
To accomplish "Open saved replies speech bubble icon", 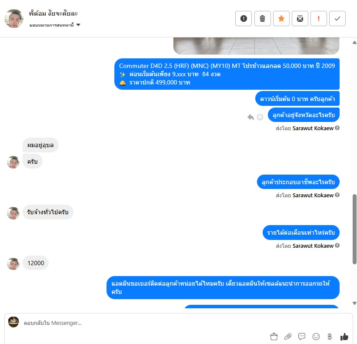I will [302, 337].
